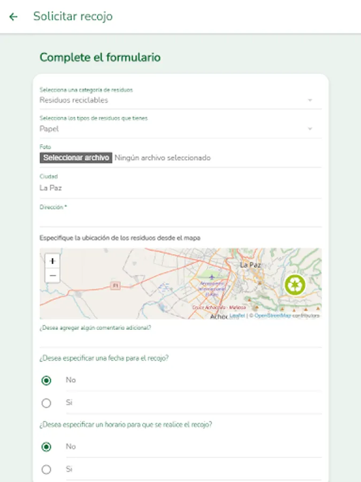Image resolution: width=361 pixels, height=482 pixels.
Task: Click the Dirección input field
Action: [x=180, y=219]
